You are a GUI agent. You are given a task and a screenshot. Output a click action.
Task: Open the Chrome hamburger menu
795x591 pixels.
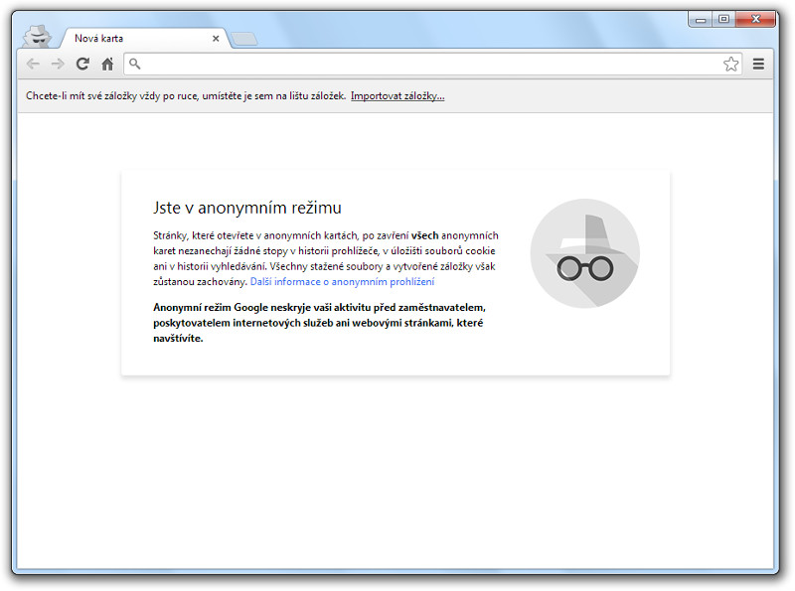click(758, 64)
